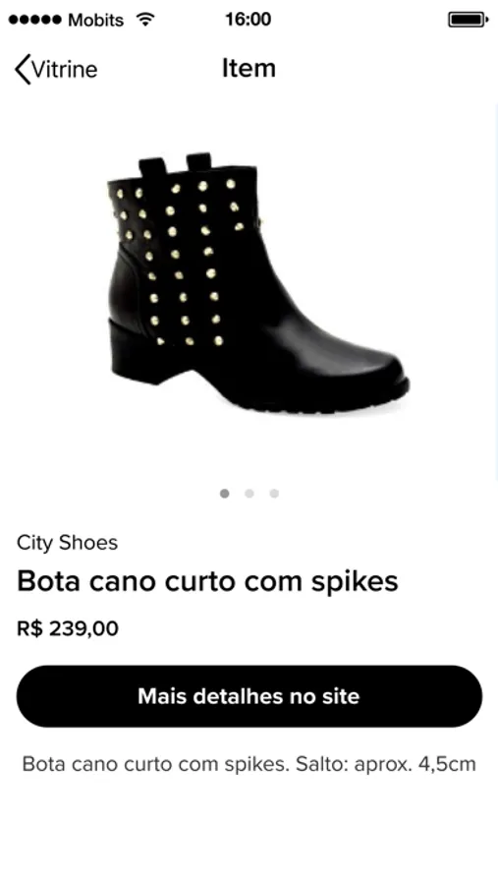Tap the 16:00 status bar clock
498x885 pixels.
click(x=249, y=20)
